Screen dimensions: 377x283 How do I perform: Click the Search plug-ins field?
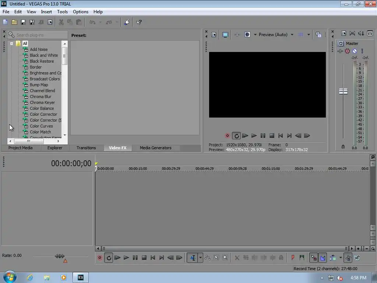38,35
